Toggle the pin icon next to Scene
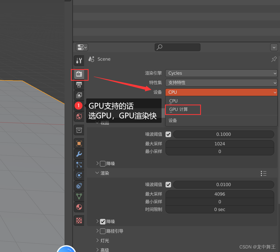Image resolution: width=280 pixels, height=252 pixels. click(x=274, y=59)
